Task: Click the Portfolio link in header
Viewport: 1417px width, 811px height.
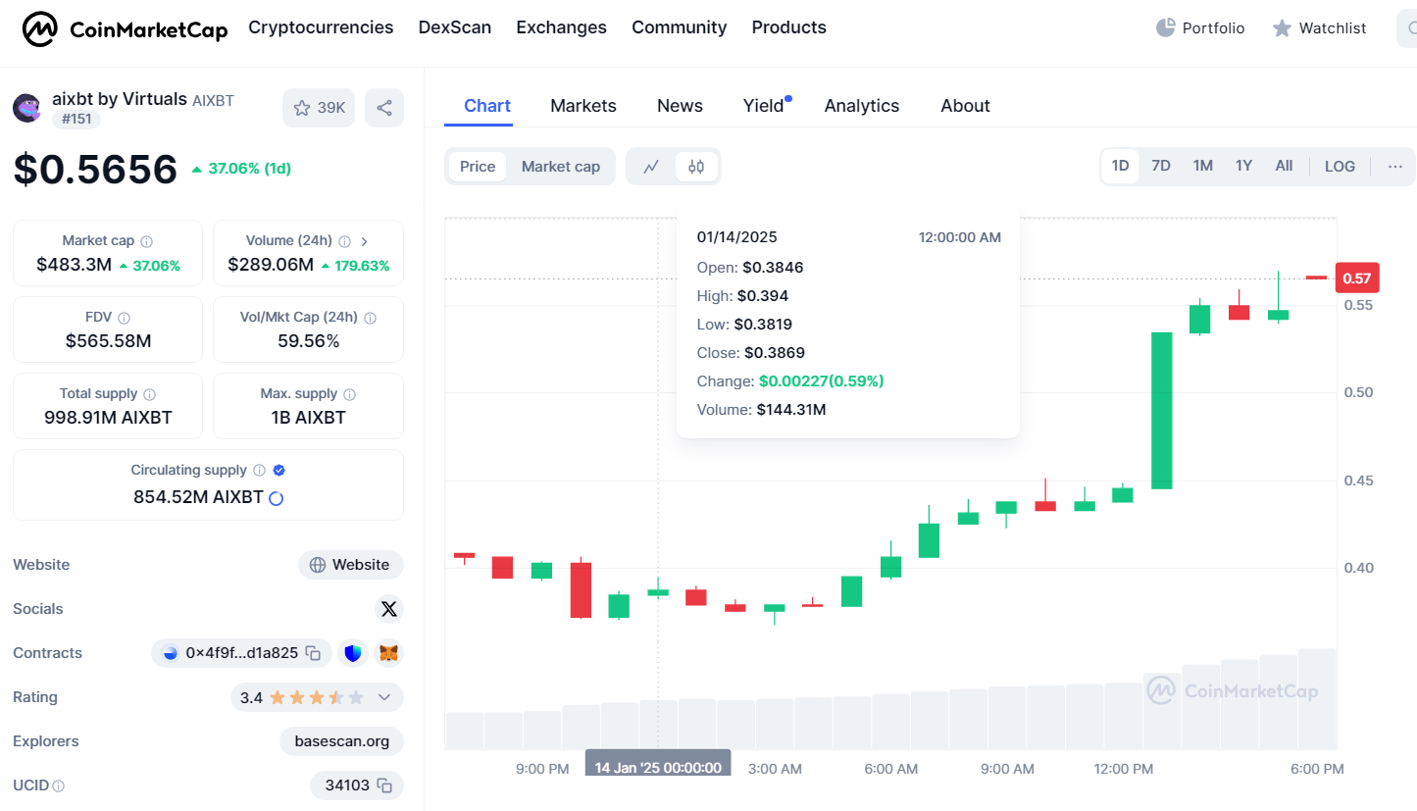Action: 1200,28
